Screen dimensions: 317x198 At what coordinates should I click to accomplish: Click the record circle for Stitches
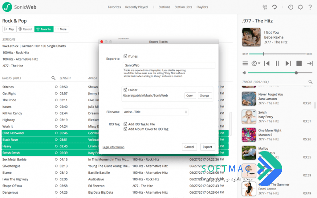[56, 87]
